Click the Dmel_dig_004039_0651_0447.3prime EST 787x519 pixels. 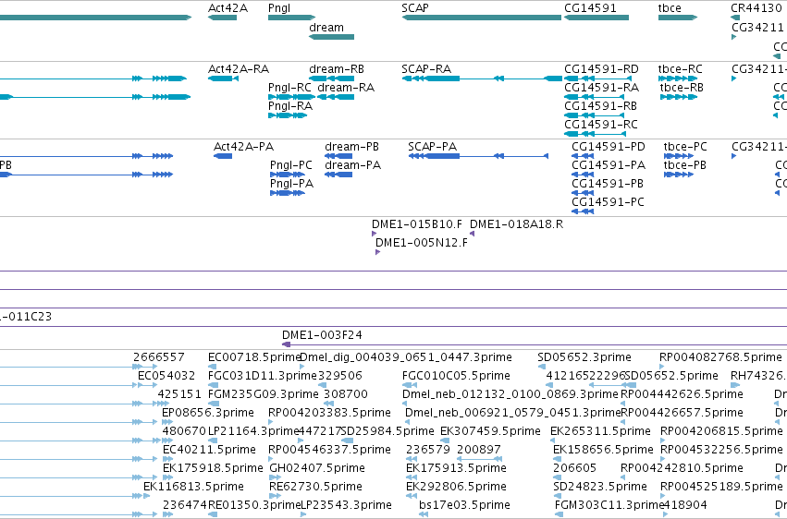[301, 367]
